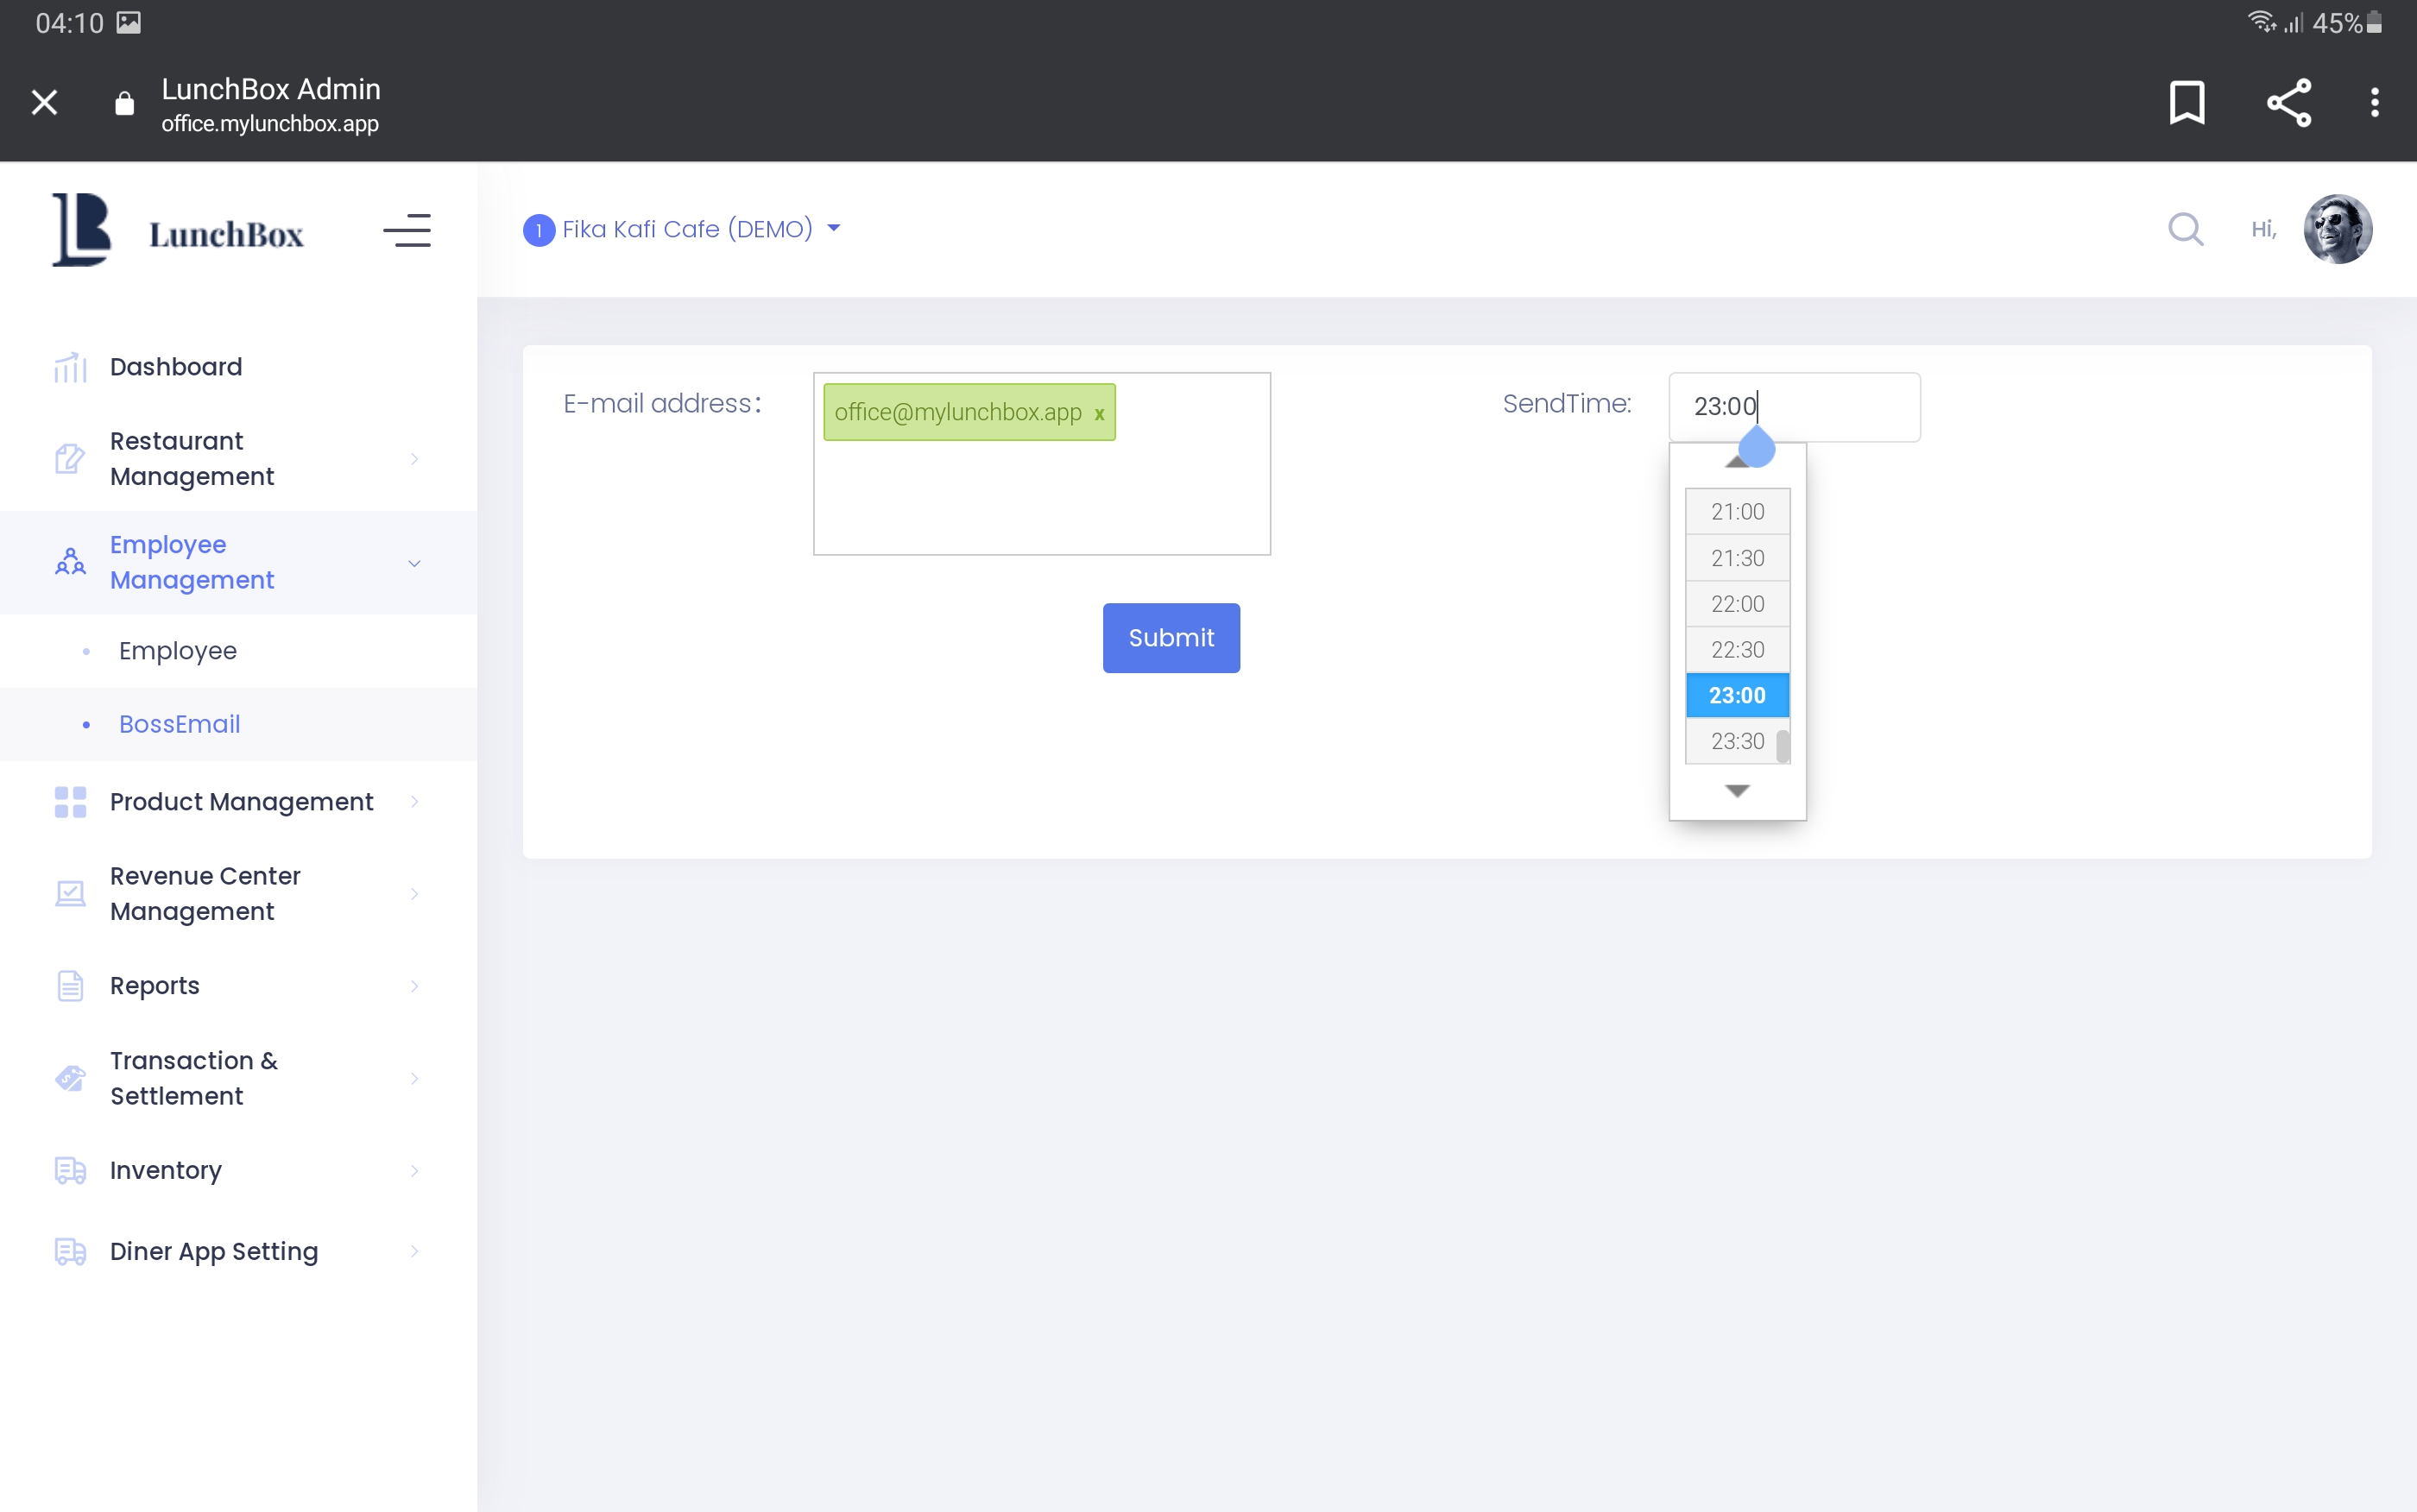
Task: Toggle the sidebar hamburger menu icon
Action: click(407, 231)
